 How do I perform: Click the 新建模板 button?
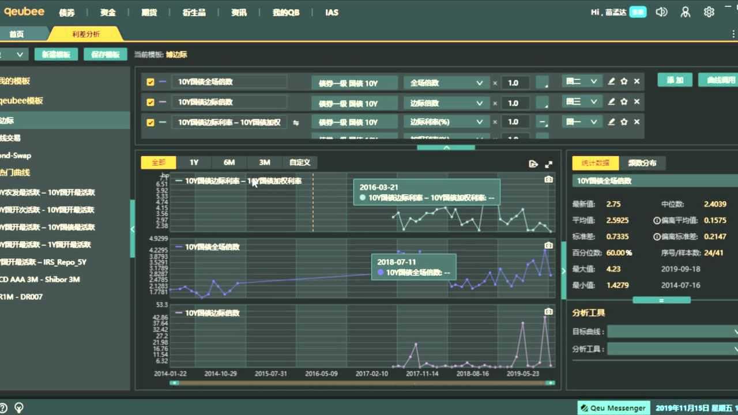(x=56, y=54)
